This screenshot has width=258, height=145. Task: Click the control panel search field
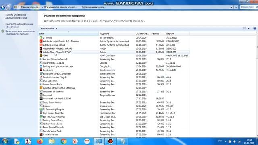[x=249, y=7]
